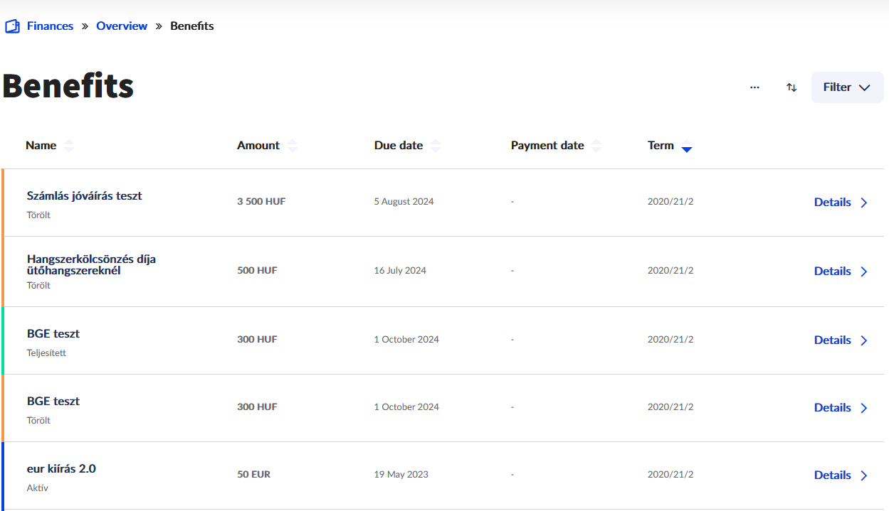889x511 pixels.
Task: Sort by Payment date column arrows
Action: [x=596, y=146]
